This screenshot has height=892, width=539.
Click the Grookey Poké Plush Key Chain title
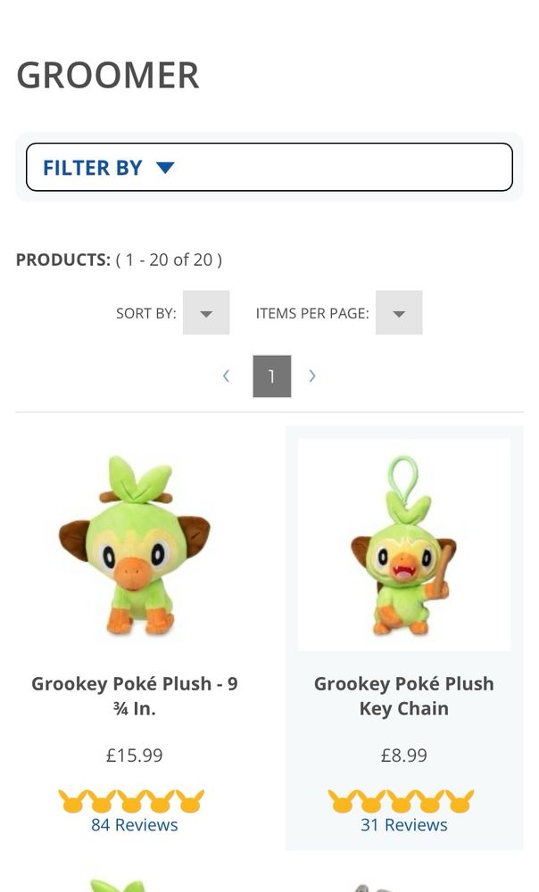tap(404, 696)
